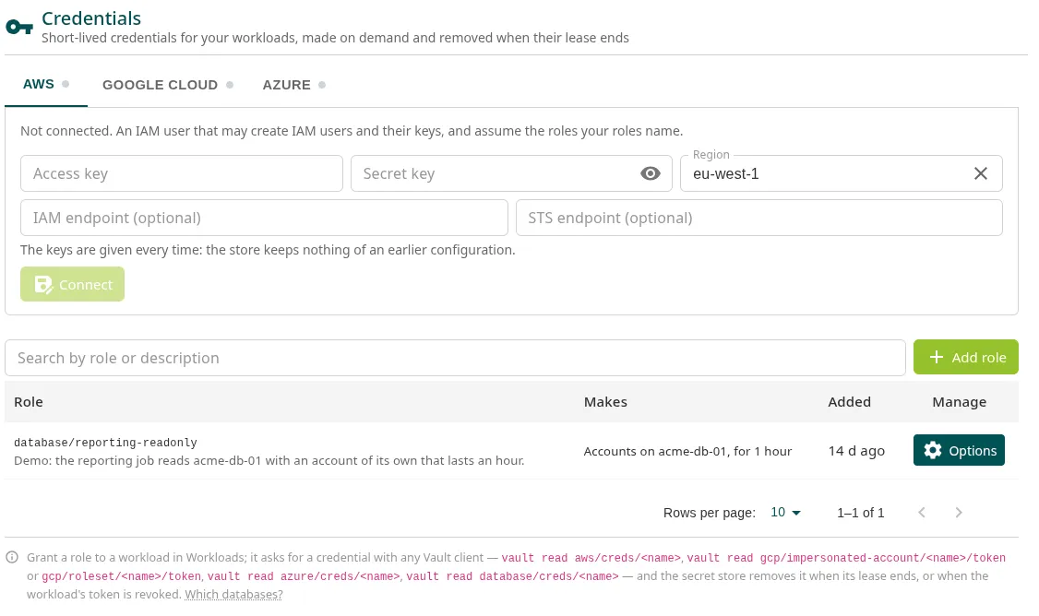Click the 'Not connected' status message

tap(352, 131)
